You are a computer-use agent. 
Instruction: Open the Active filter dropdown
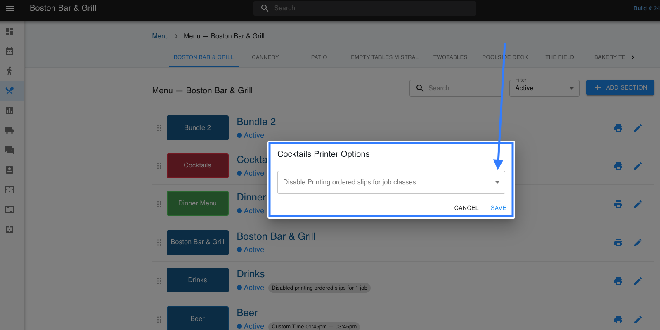[544, 88]
